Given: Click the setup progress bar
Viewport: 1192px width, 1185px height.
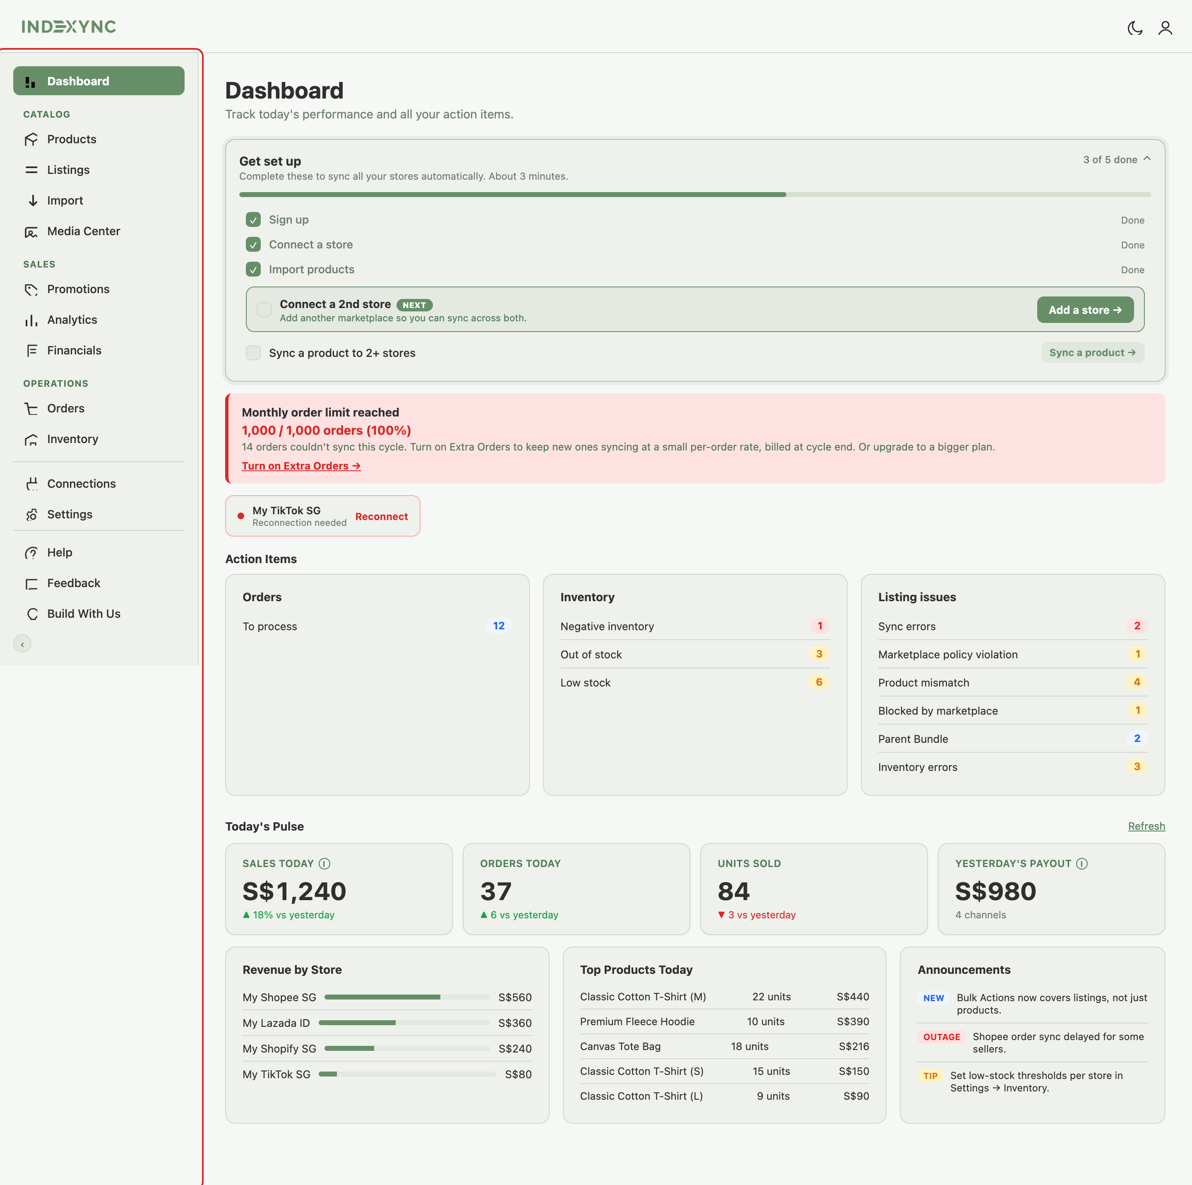Looking at the screenshot, I should pyautogui.click(x=695, y=195).
